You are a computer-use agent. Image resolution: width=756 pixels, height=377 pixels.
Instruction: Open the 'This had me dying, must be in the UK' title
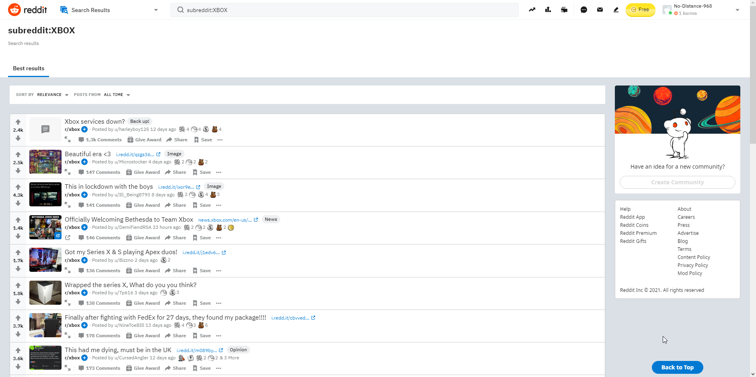(118, 350)
